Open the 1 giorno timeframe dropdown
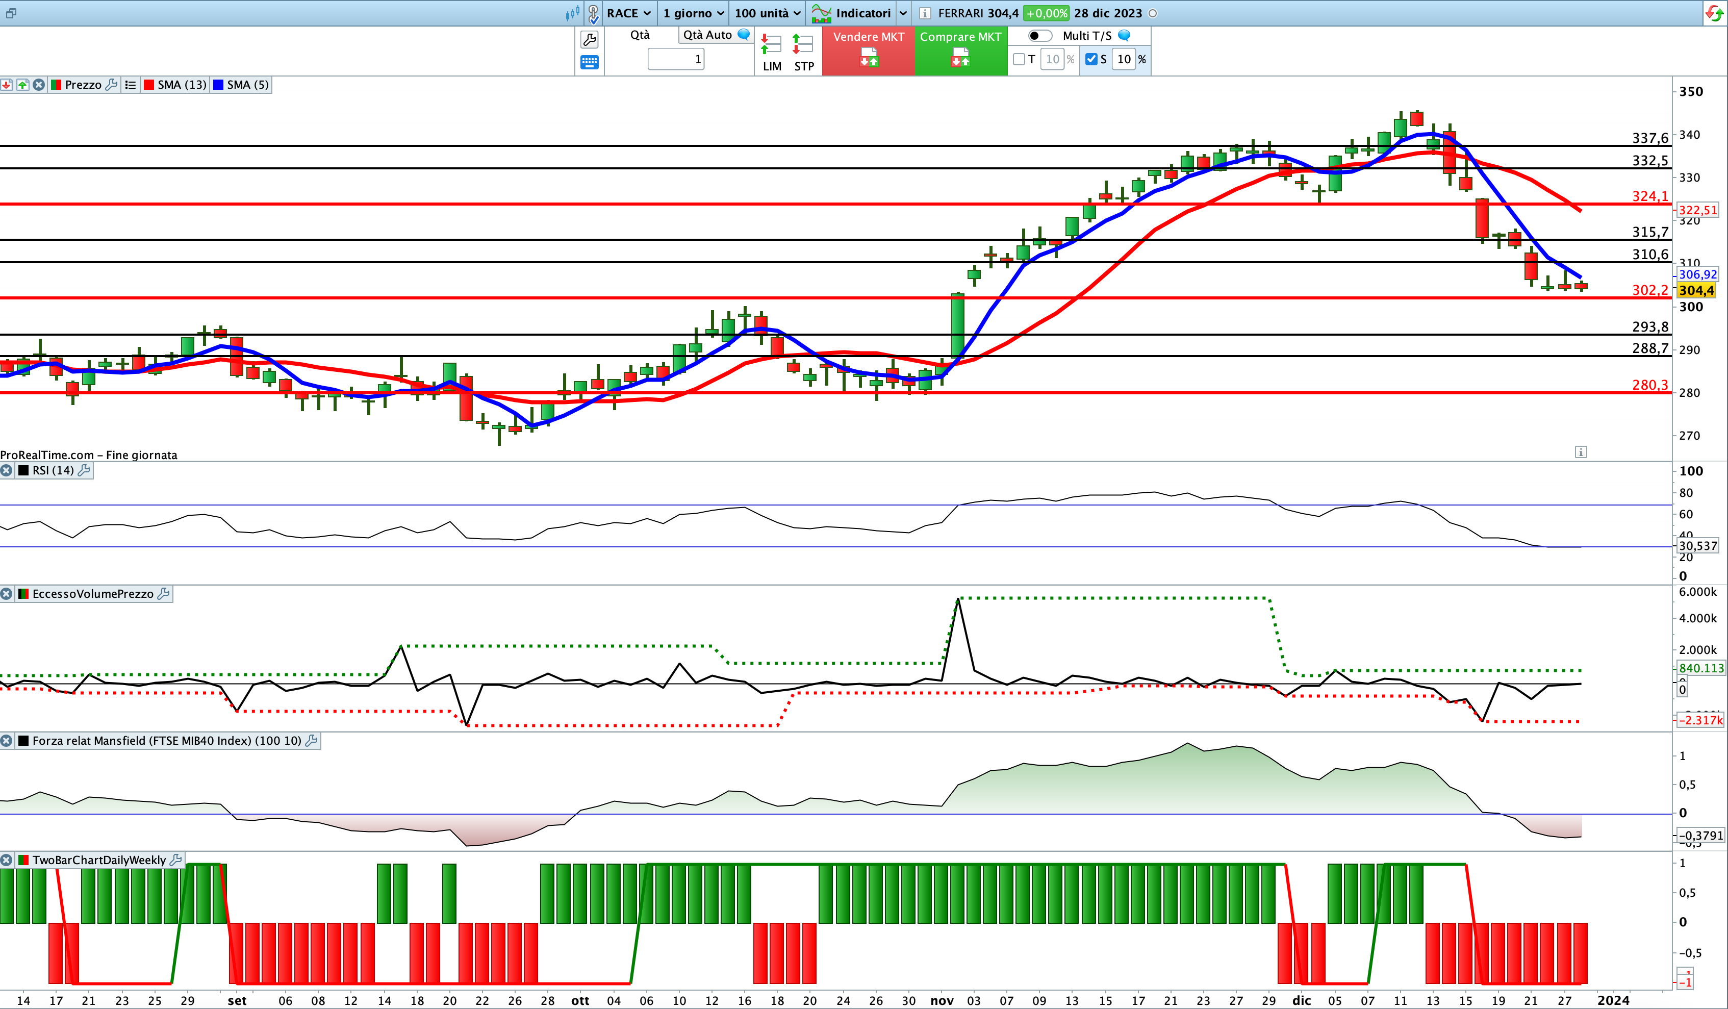Screen dimensions: 1728x1009 point(693,13)
